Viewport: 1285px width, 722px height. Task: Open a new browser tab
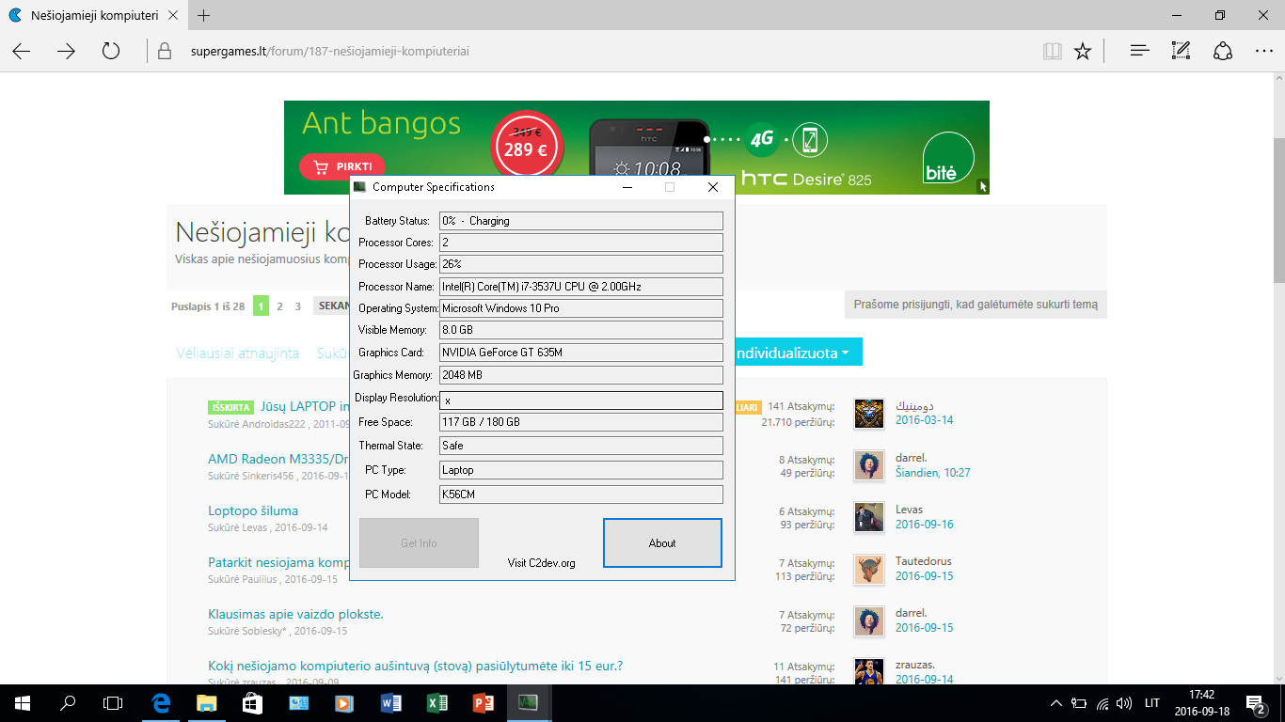point(204,15)
